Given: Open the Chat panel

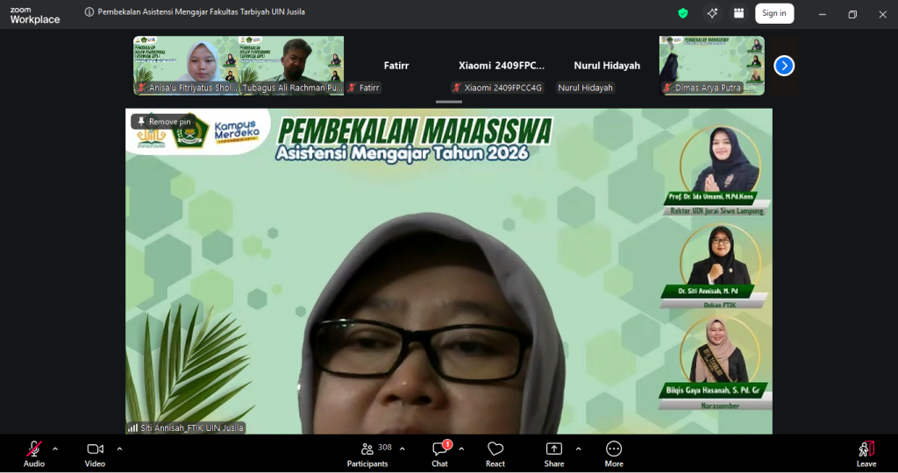Looking at the screenshot, I should pyautogui.click(x=439, y=453).
